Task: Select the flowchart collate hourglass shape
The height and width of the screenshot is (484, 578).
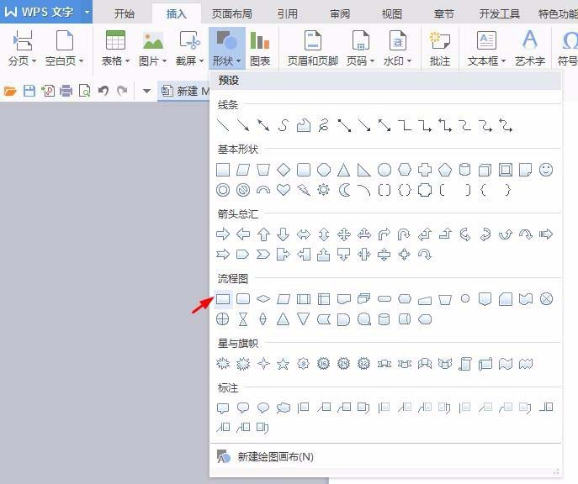Action: [x=243, y=319]
